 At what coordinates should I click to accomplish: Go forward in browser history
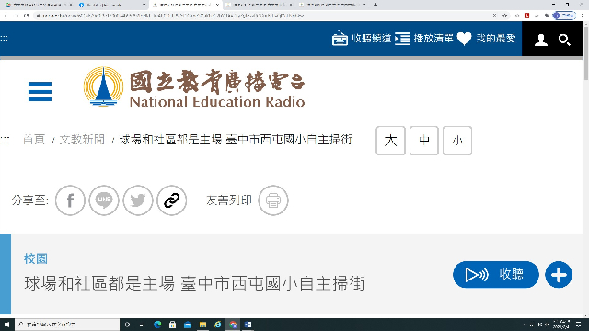click(17, 16)
